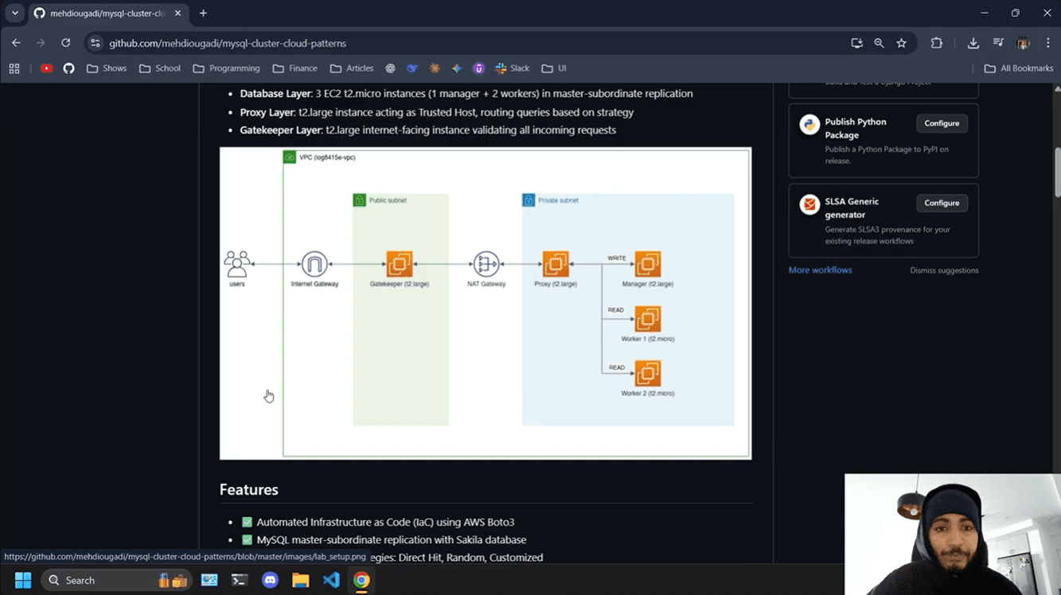This screenshot has width=1061, height=595.
Task: Open the Chrome downloads icon
Action: 973,43
